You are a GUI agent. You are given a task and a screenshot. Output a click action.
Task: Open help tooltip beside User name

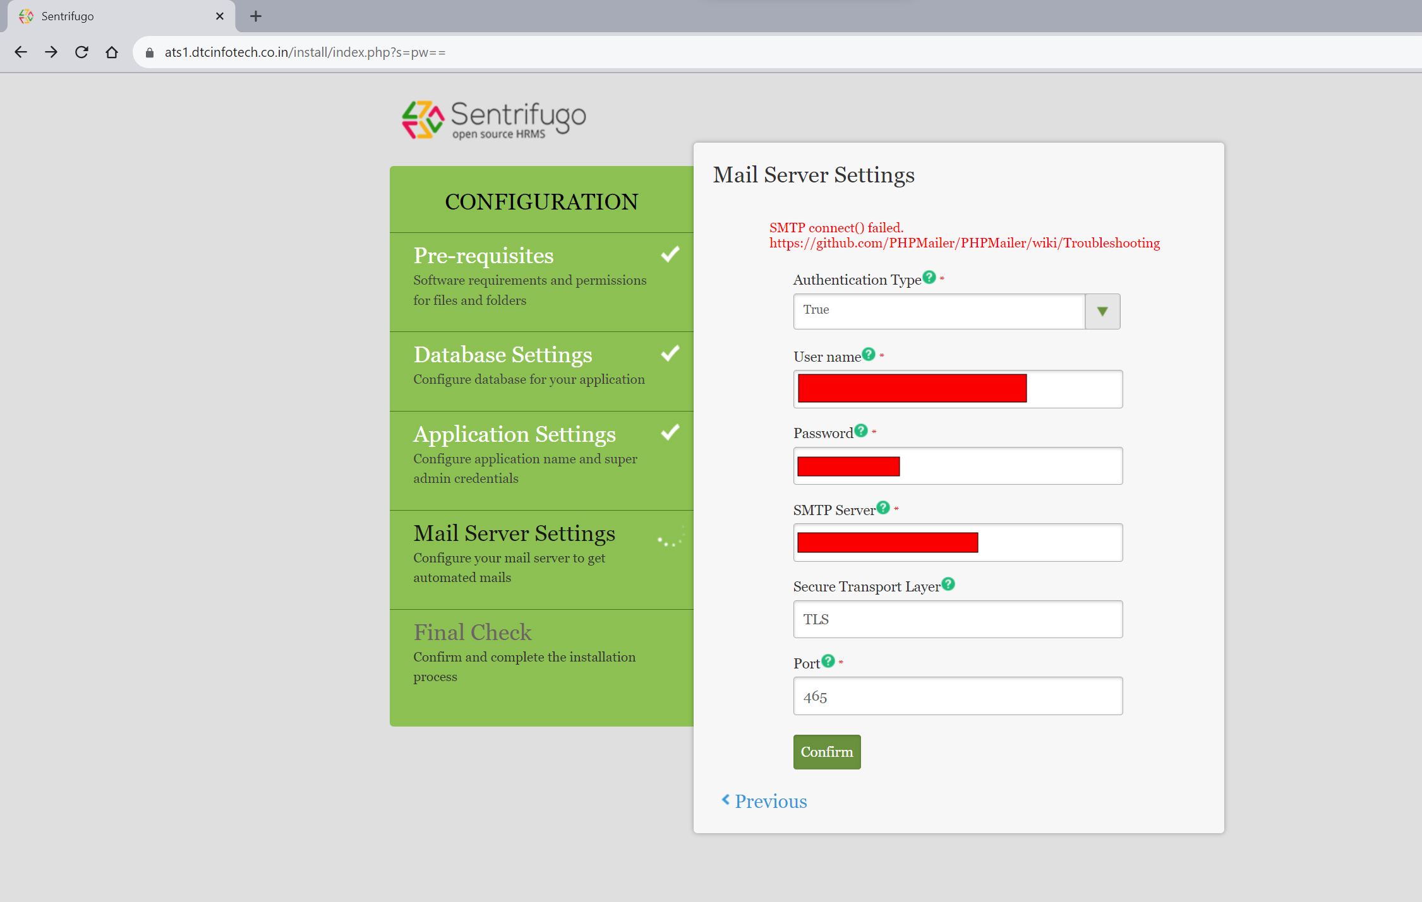point(869,354)
